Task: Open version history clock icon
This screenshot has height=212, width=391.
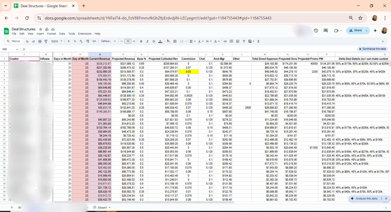Action: tap(316, 30)
